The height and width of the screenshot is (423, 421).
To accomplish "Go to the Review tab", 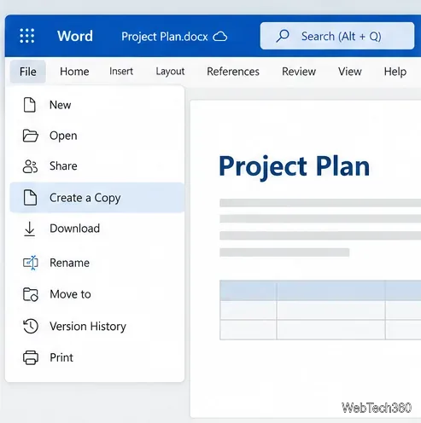I will (299, 72).
